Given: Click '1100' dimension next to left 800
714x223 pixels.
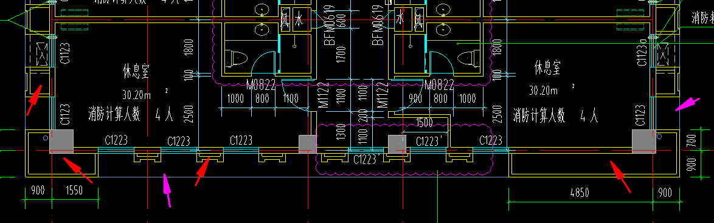Looking at the screenshot, I should pyautogui.click(x=291, y=99).
